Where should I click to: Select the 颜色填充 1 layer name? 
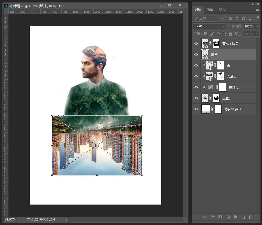233,109
